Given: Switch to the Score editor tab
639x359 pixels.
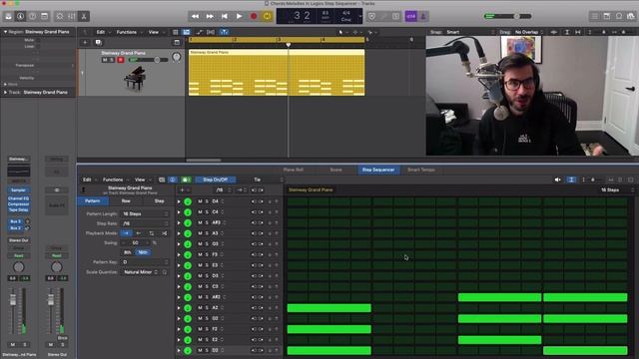Looking at the screenshot, I should tap(336, 170).
